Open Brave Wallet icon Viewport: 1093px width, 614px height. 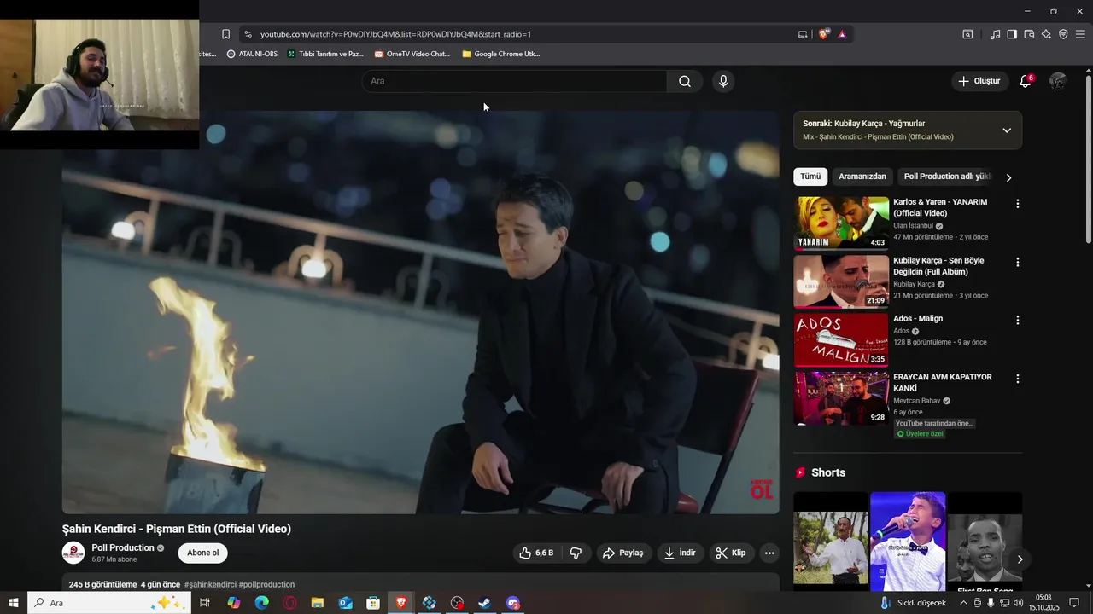(1029, 34)
